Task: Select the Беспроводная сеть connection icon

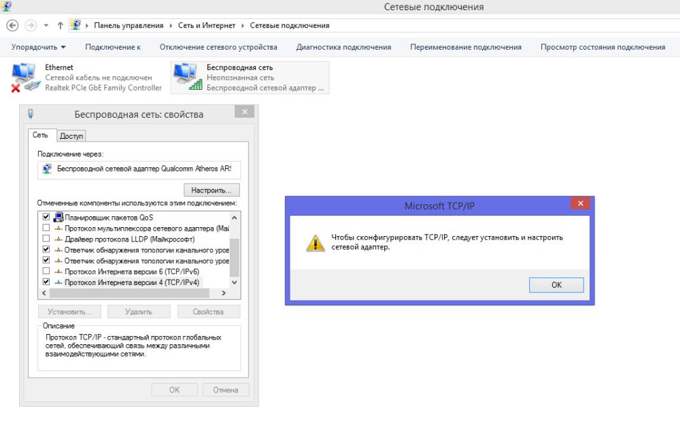Action: [x=188, y=77]
